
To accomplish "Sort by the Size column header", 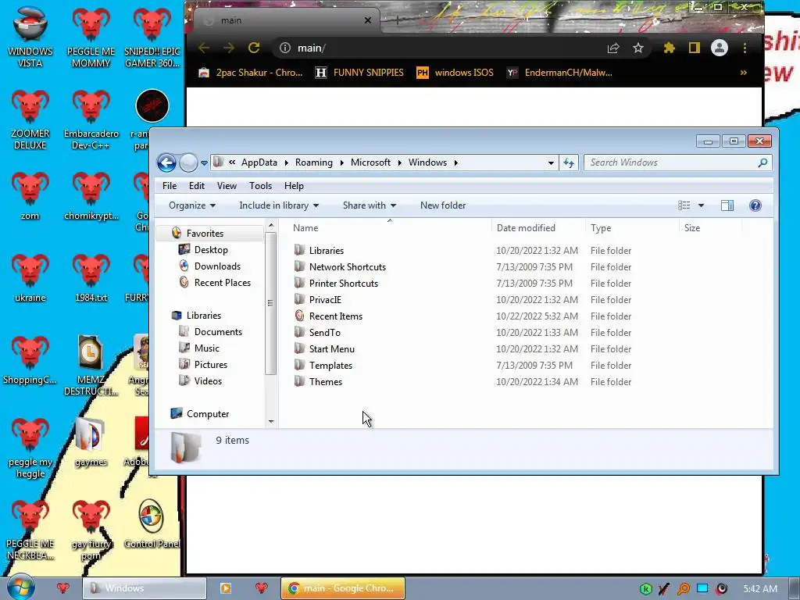I will tap(692, 228).
